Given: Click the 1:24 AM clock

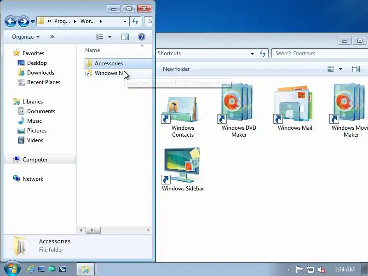Looking at the screenshot, I should point(344,269).
